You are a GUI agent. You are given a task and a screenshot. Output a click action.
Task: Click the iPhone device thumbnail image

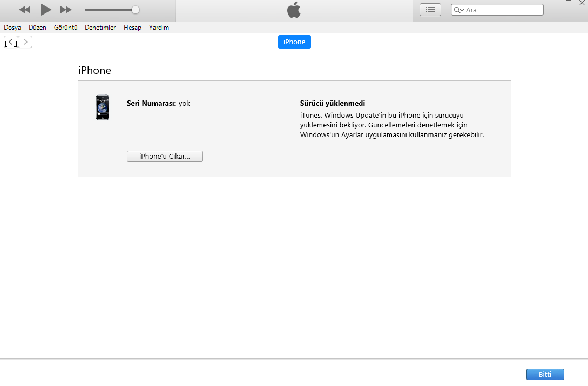(x=103, y=107)
